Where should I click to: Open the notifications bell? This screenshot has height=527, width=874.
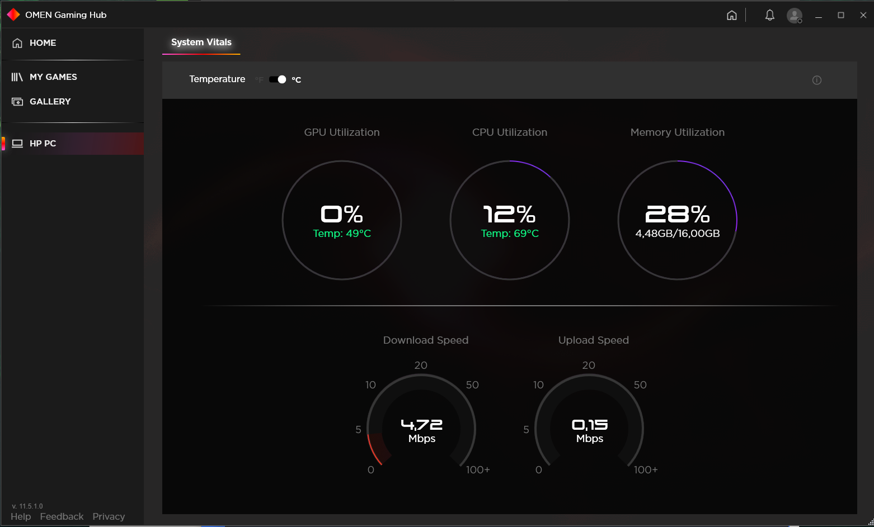click(x=769, y=15)
